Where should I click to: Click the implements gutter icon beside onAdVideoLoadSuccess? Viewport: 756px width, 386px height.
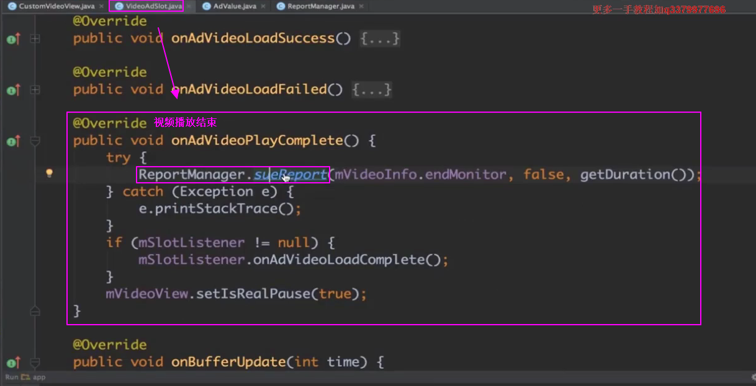pos(13,39)
